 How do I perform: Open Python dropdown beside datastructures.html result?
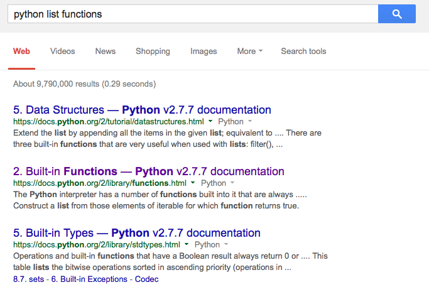(235, 121)
